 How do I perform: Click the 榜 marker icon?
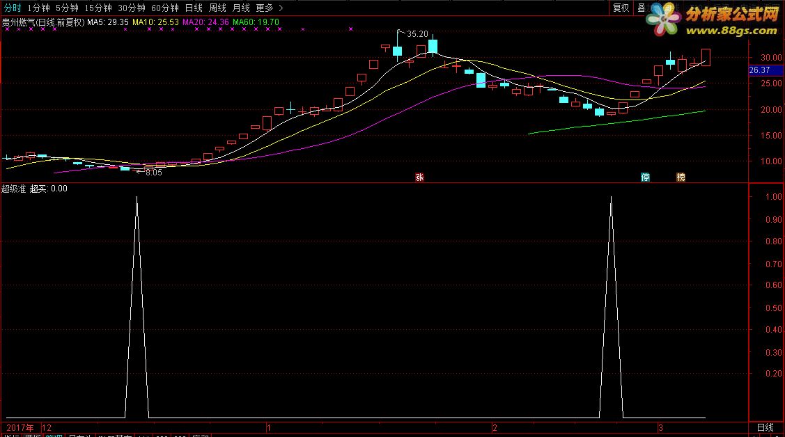tap(681, 177)
